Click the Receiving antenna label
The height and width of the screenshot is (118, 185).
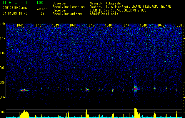click(x=68, y=14)
